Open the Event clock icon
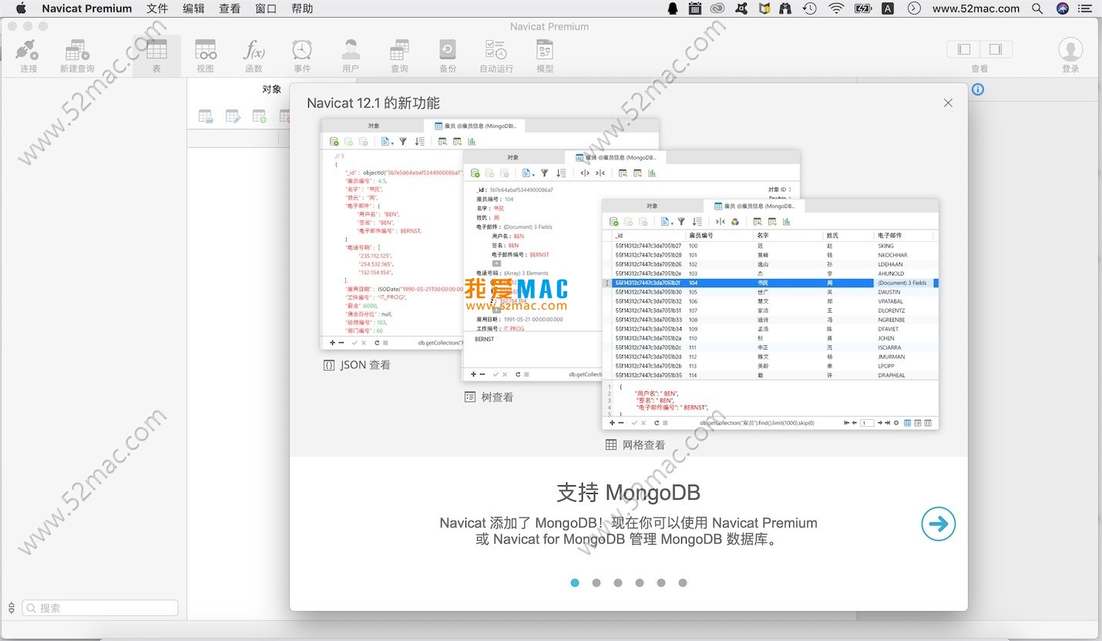 coord(302,50)
